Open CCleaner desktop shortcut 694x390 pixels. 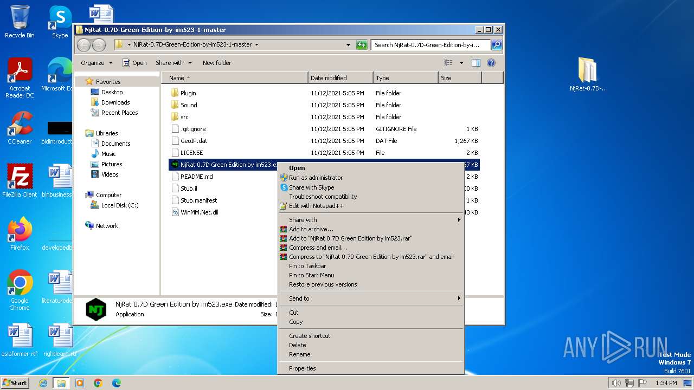point(20,128)
